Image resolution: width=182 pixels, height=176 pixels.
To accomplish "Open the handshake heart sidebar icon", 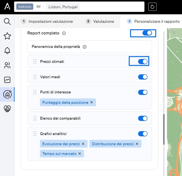I will click(x=7, y=109).
